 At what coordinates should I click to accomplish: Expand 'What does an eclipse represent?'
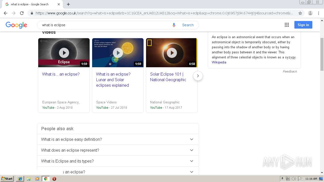(x=118, y=150)
